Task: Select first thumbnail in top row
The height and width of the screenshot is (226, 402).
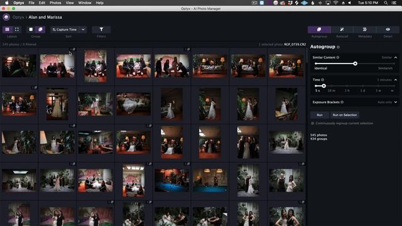Action: point(19,66)
